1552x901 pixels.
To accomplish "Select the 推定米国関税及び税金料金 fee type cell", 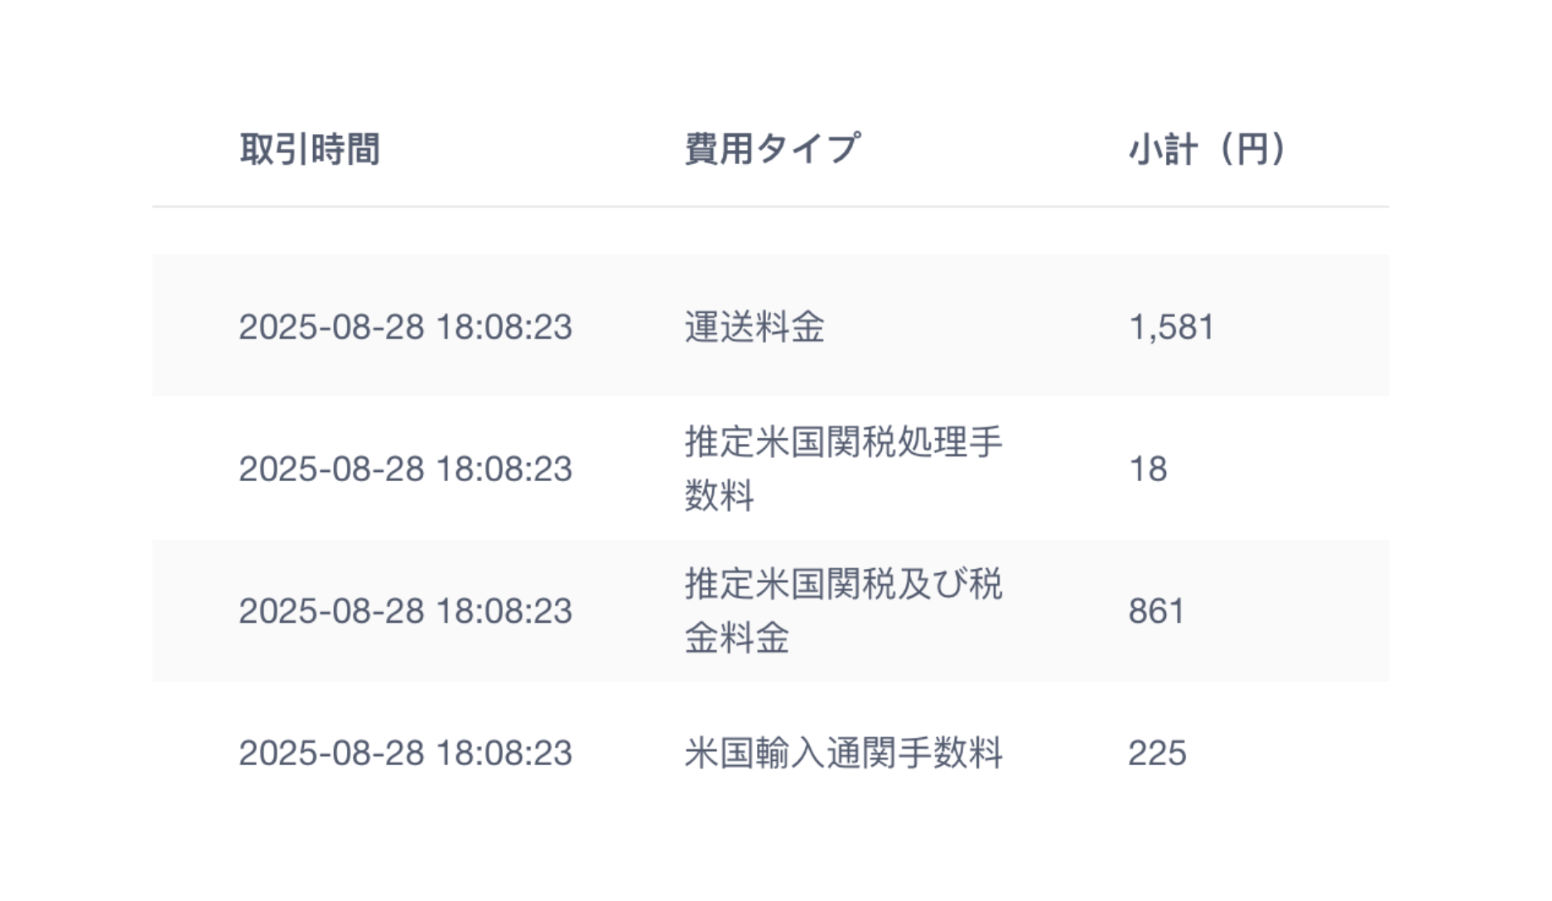I will click(x=843, y=611).
